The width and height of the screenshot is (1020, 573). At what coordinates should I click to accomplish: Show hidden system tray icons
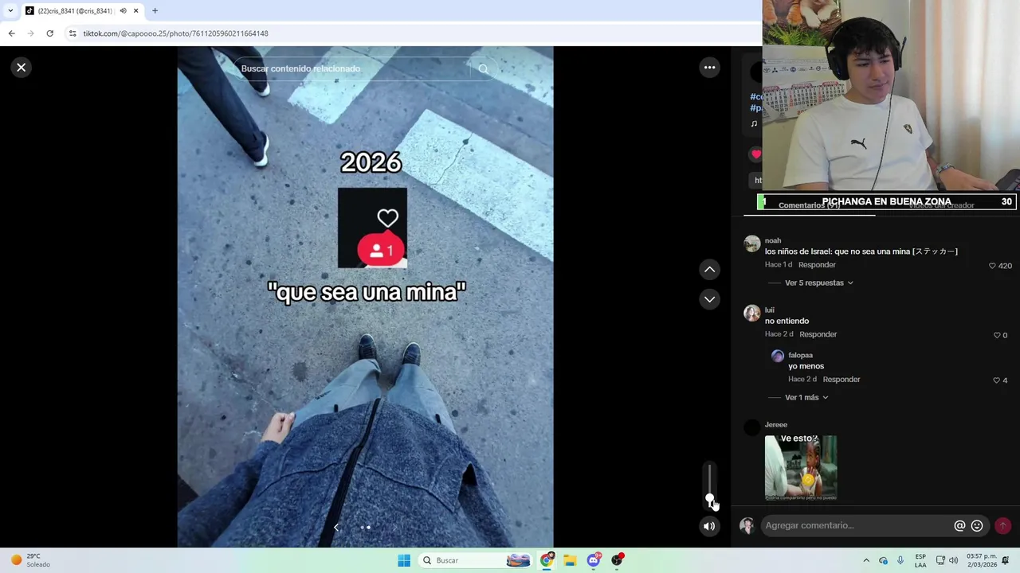pyautogui.click(x=866, y=560)
